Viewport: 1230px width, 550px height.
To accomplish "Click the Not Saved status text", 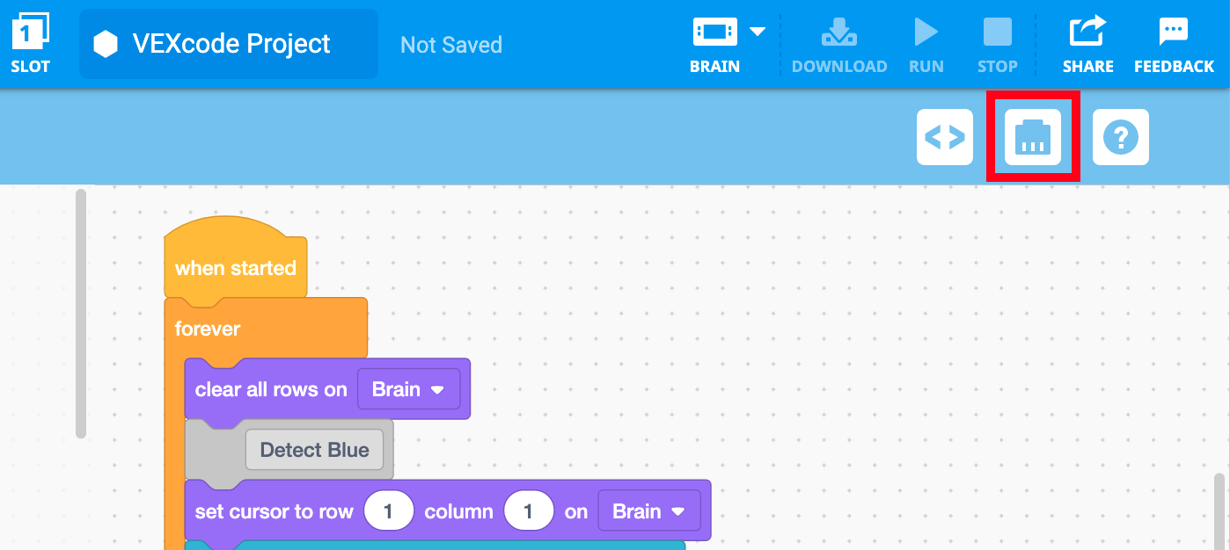I will (451, 45).
